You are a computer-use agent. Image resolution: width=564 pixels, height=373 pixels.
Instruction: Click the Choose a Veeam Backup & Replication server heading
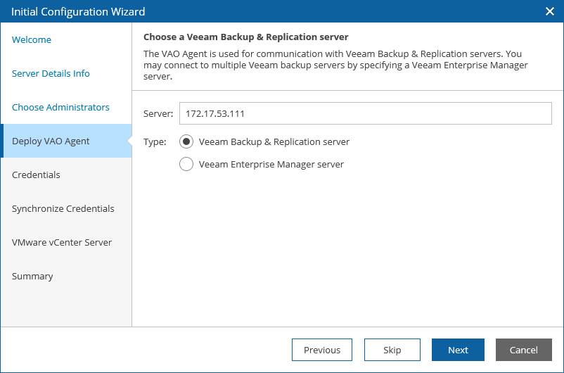tap(246, 37)
